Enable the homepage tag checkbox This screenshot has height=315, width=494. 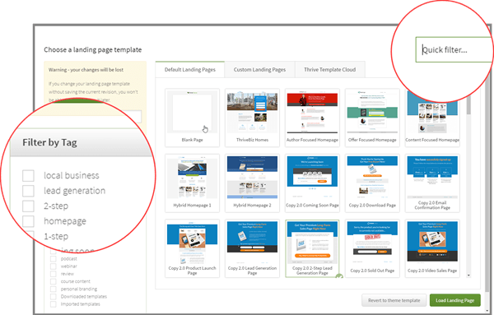(x=28, y=221)
